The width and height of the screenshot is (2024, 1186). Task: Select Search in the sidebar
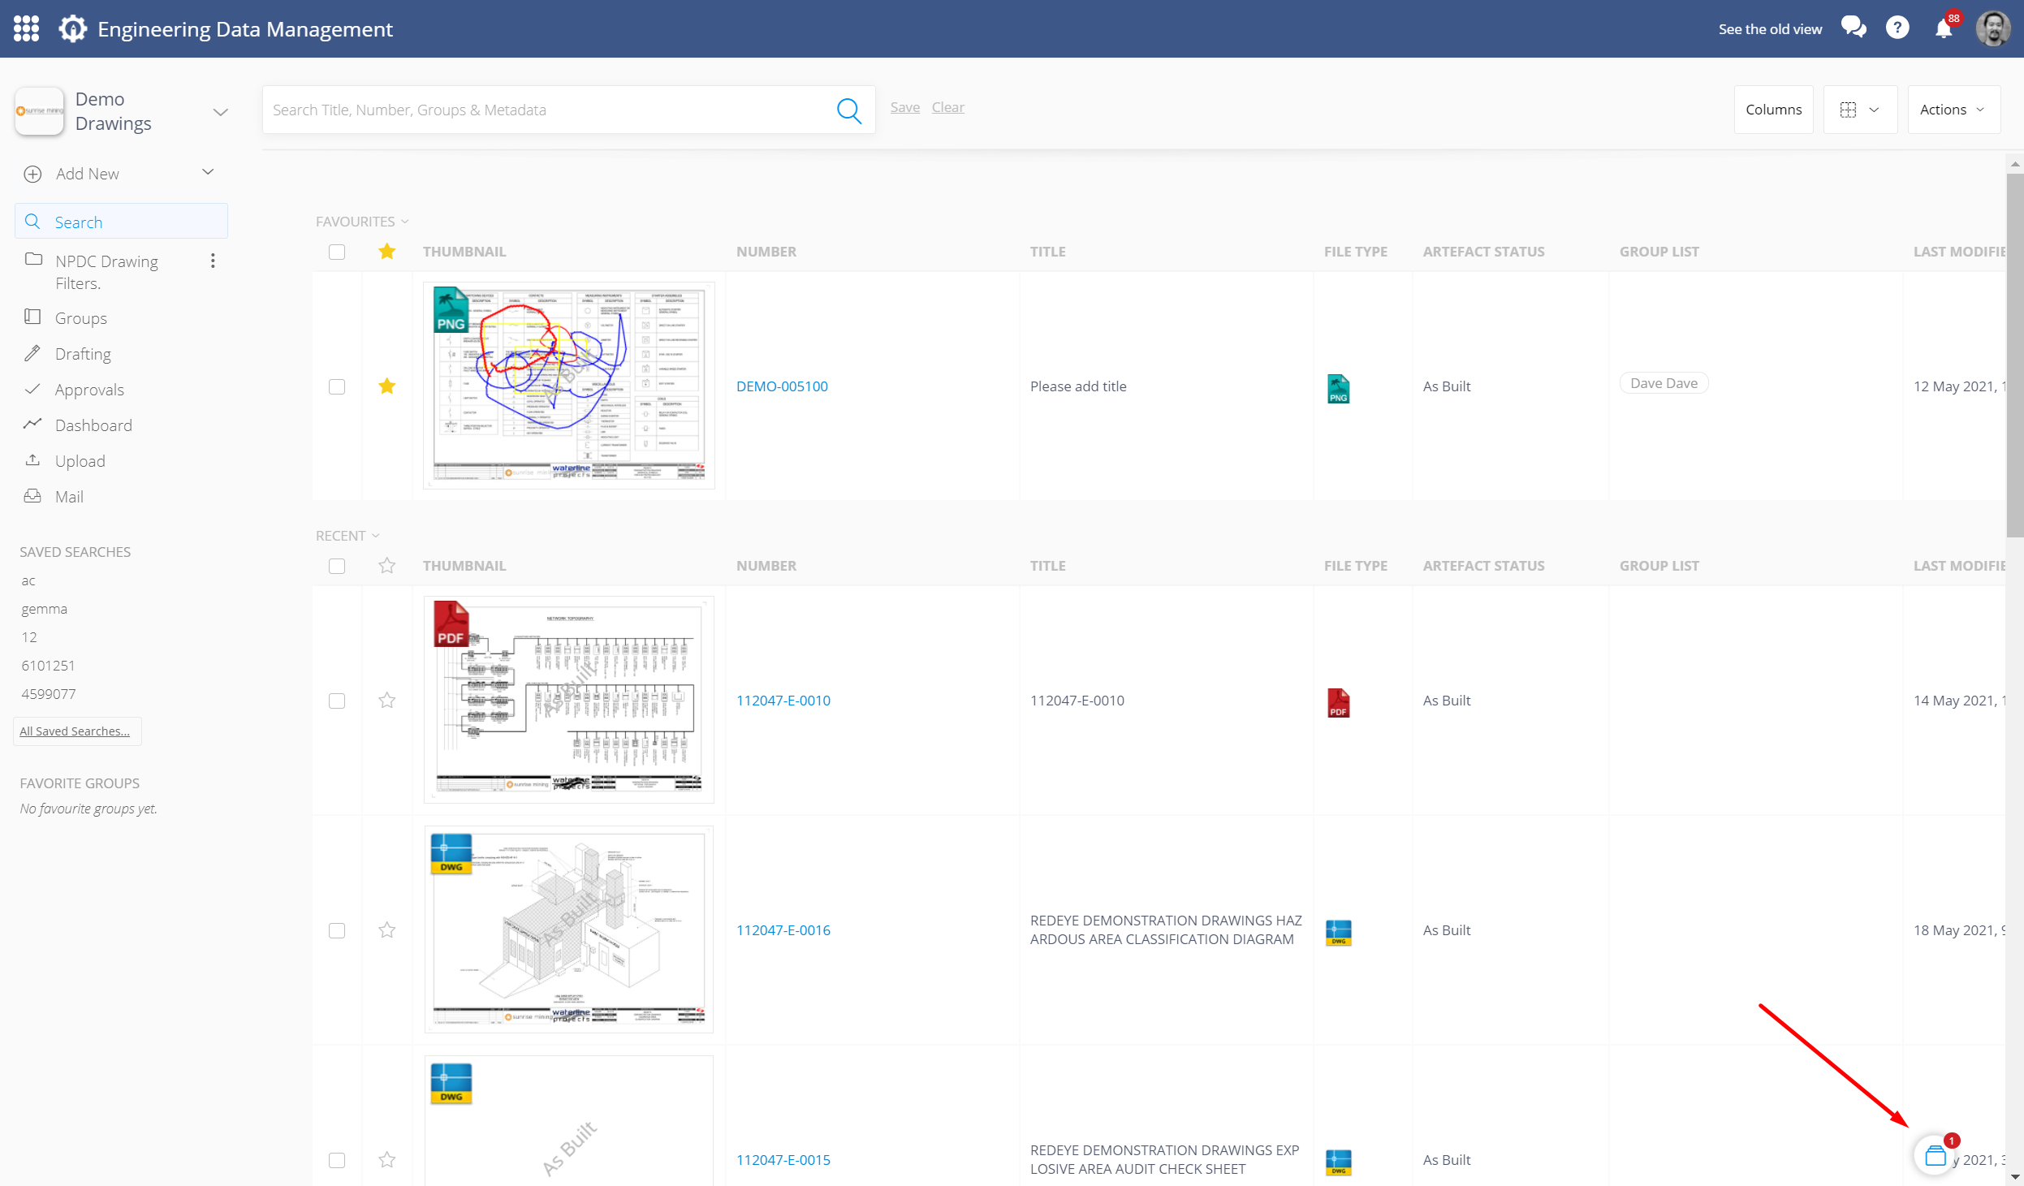pyautogui.click(x=121, y=222)
